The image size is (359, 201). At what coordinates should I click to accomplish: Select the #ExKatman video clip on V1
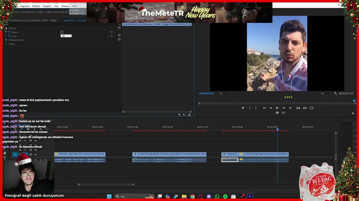[80, 154]
